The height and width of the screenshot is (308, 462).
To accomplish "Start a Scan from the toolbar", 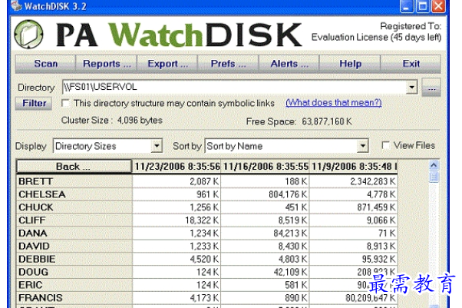I will [46, 64].
